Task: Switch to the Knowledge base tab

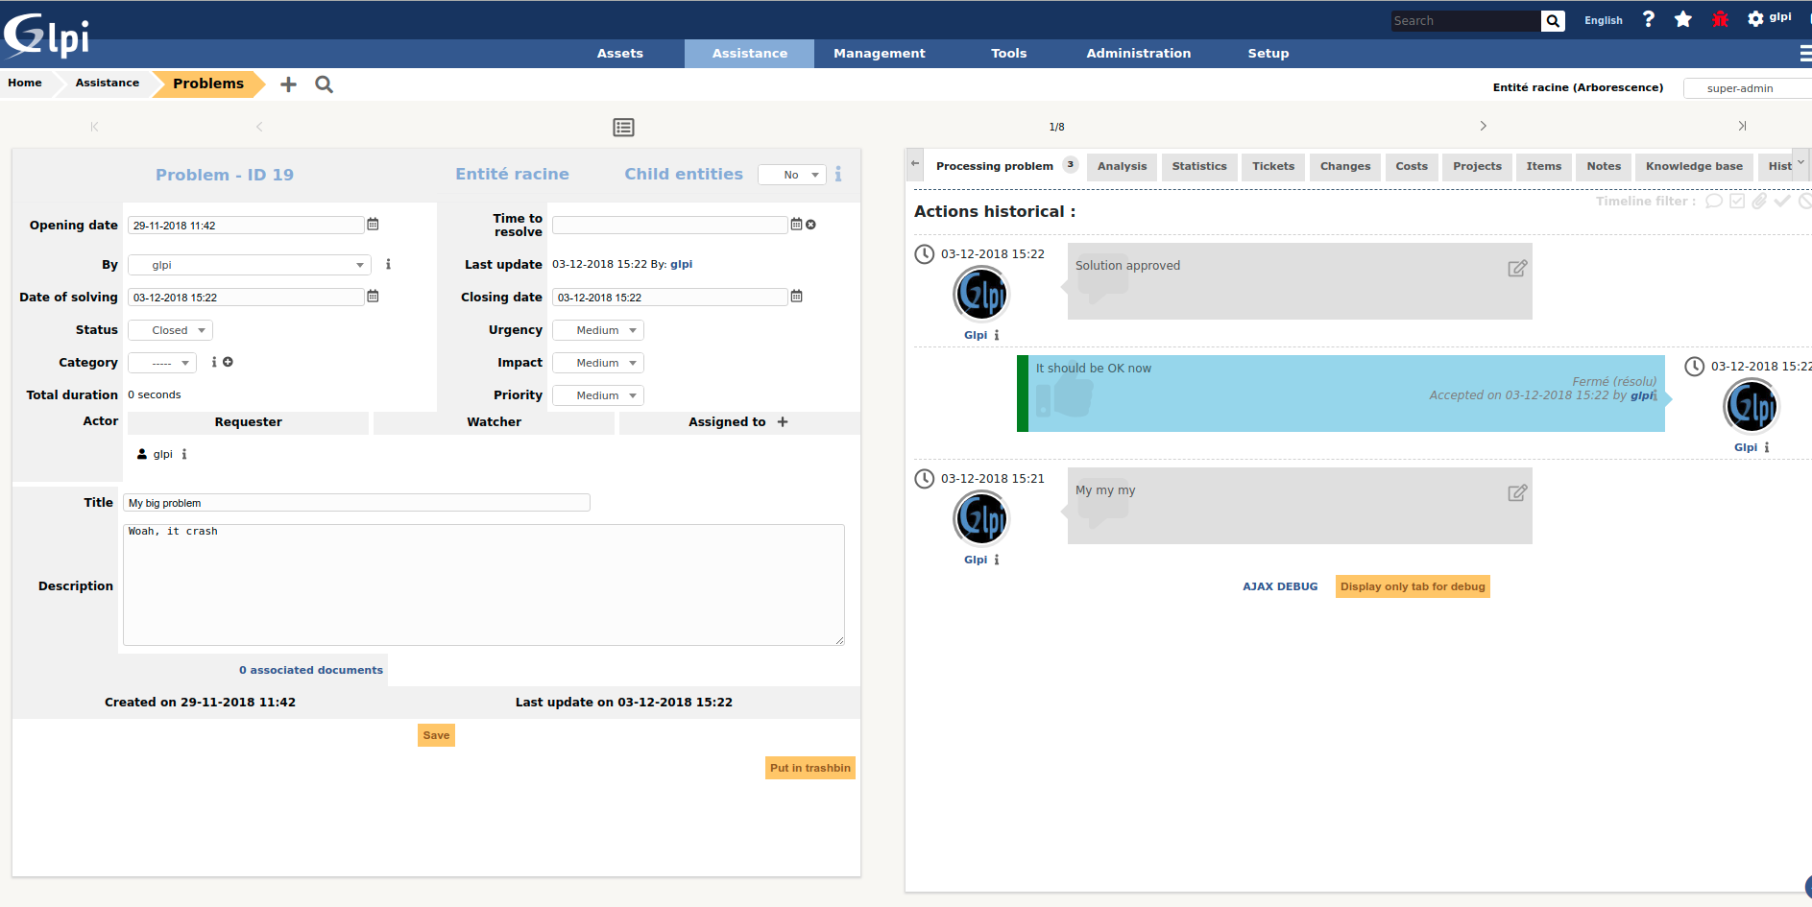Action: click(x=1693, y=166)
